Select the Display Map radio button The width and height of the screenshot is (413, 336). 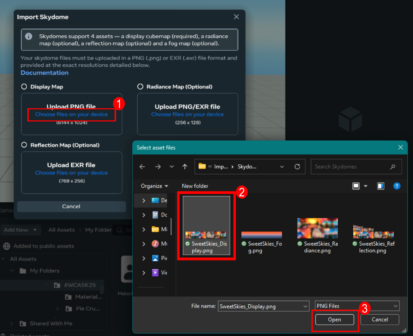click(24, 87)
